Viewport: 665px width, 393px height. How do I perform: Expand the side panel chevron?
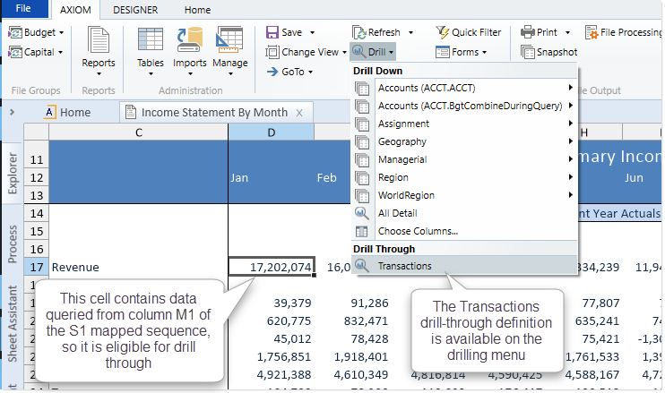pos(12,112)
